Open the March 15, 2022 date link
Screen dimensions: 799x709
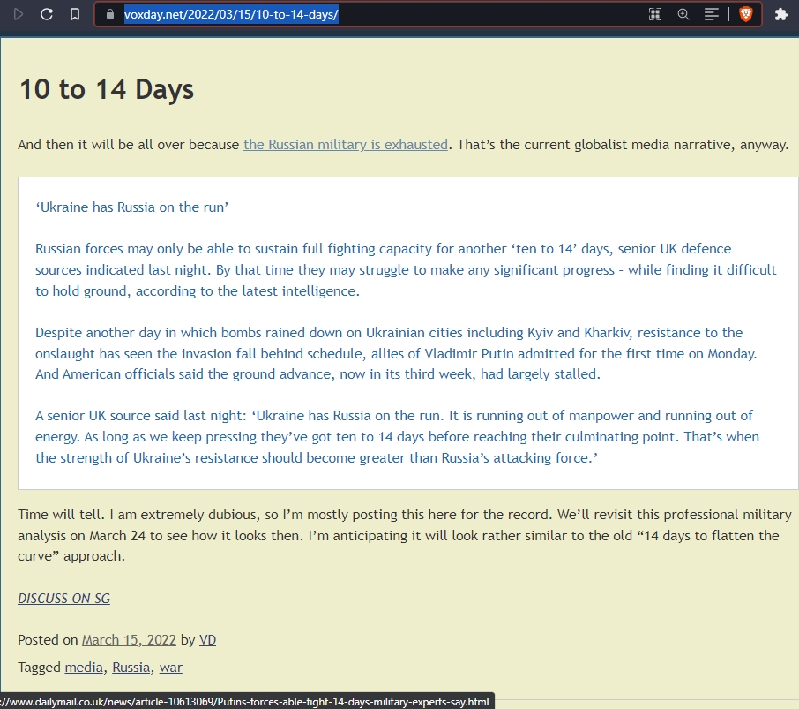[x=129, y=640]
